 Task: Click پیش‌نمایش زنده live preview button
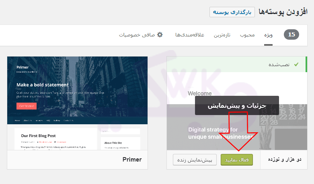coord(195,160)
